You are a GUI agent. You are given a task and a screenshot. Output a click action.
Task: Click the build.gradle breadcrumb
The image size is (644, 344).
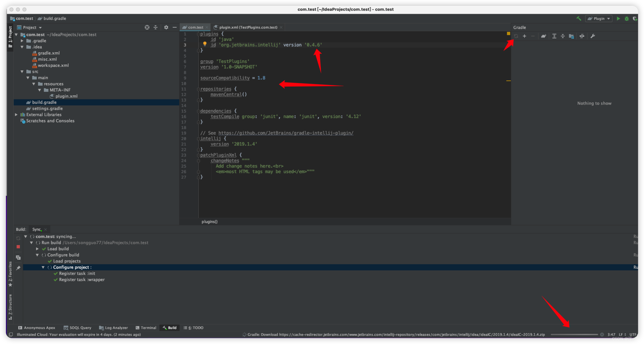click(x=52, y=18)
